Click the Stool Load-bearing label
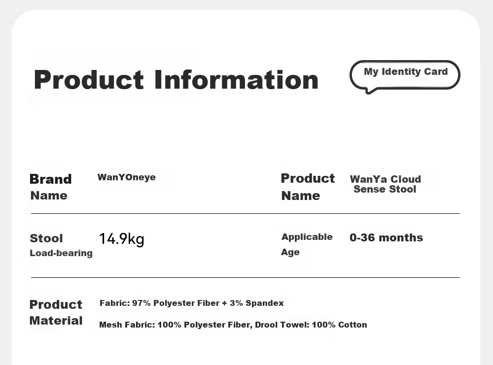Viewport: 493px width, 365px height. 61,245
